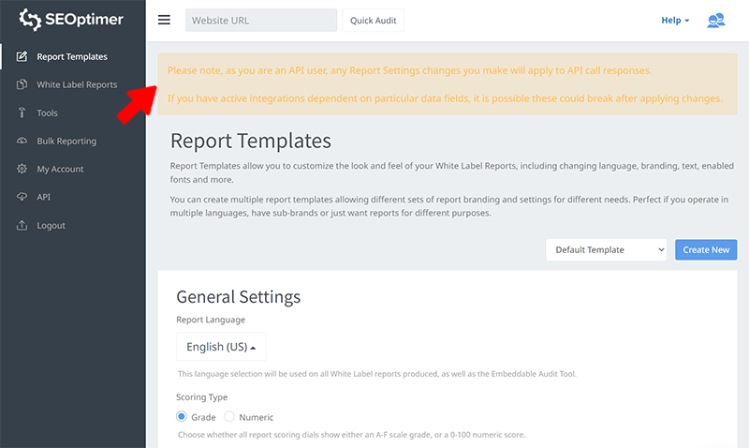Click the My Account gear icon
This screenshot has width=749, height=448.
pos(22,169)
